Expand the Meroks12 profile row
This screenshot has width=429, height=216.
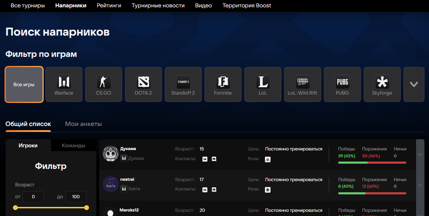click(x=420, y=209)
